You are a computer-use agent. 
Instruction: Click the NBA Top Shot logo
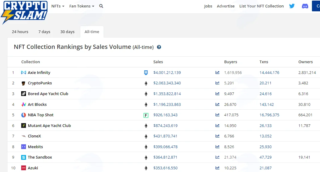(x=24, y=115)
